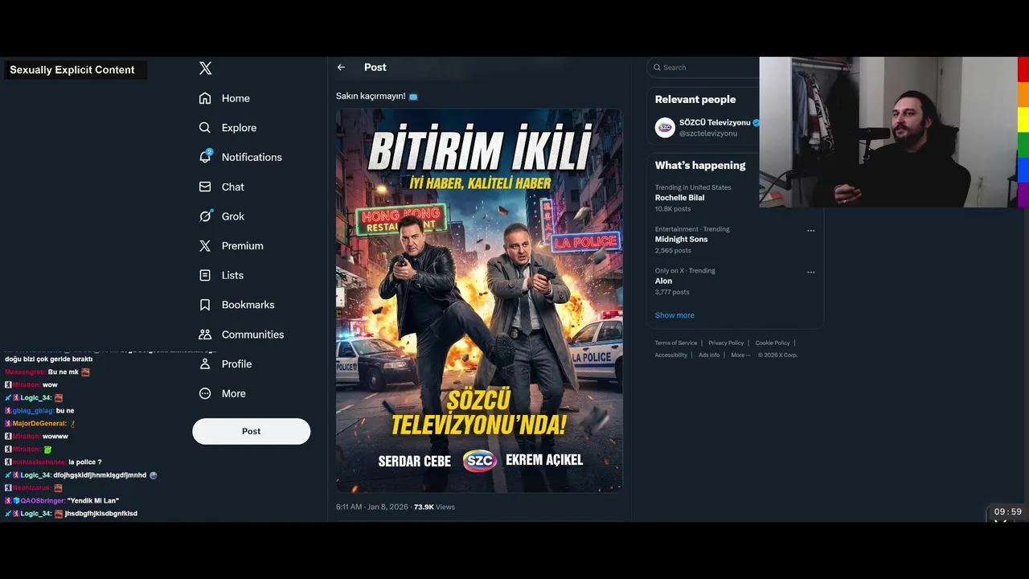Click gblag_gblag's 'bu ne' chat message
The height and width of the screenshot is (579, 1029).
tap(65, 411)
